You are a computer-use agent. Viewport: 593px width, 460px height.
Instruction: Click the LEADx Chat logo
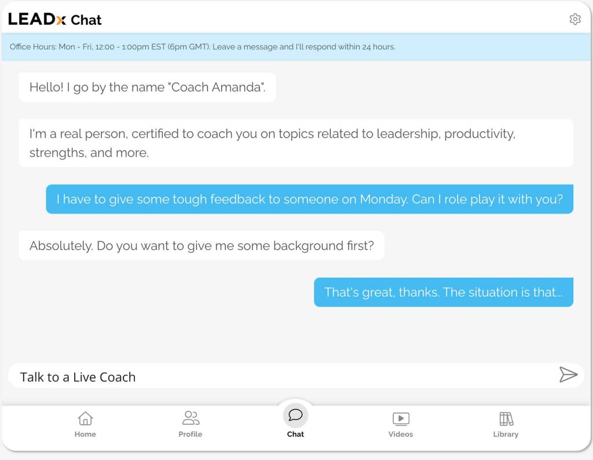55,20
